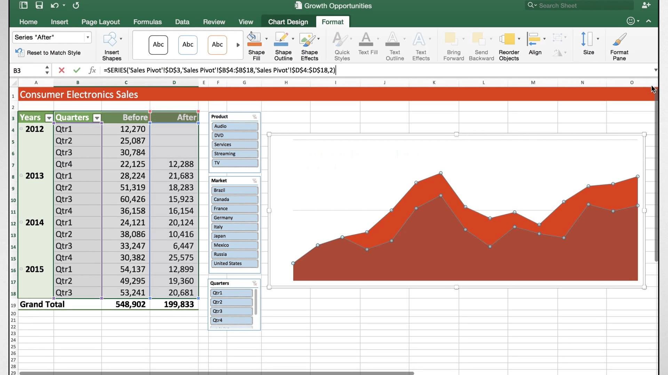Click the green Enter formula checkmark
This screenshot has width=668, height=375.
77,70
